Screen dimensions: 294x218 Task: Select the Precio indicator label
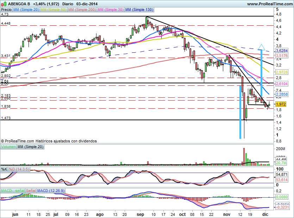(6, 10)
